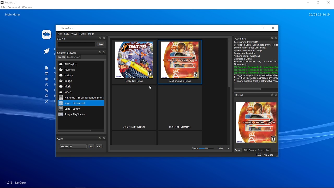This screenshot has width=334, height=188.
Task: Open the Edit menu
Action: (67, 34)
